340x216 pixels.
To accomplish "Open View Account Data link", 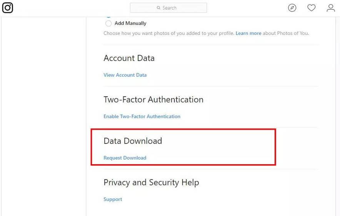I will coord(125,75).
